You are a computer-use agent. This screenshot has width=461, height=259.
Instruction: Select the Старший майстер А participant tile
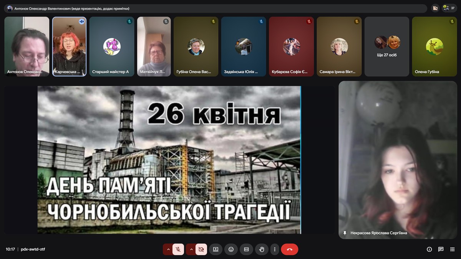point(112,46)
